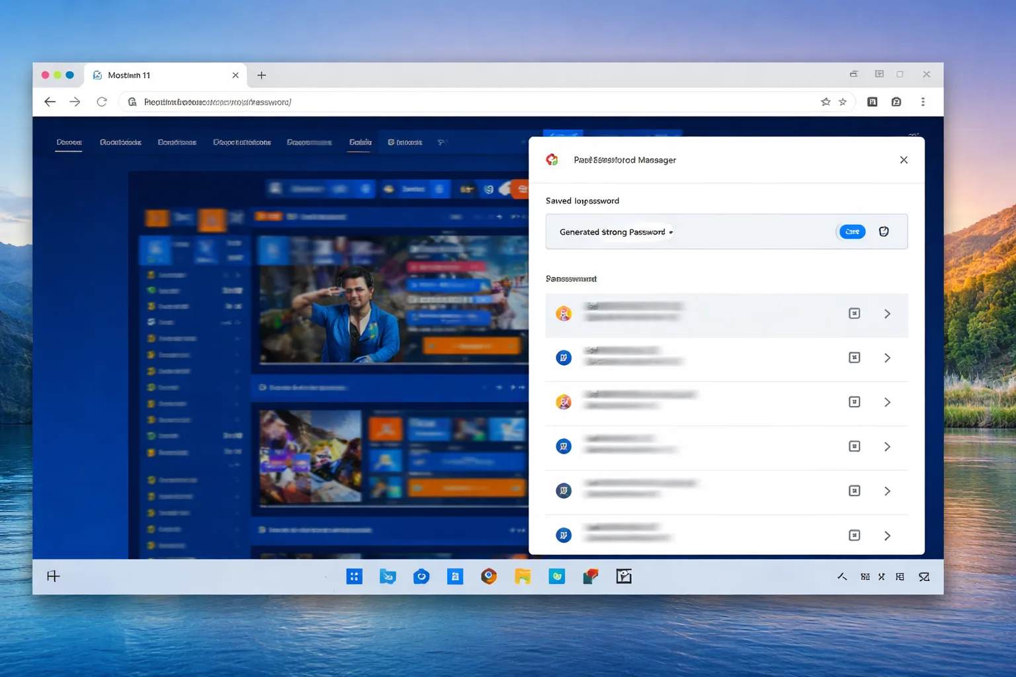Viewport: 1016px width, 677px height.
Task: Open the colorful collage thumbnail on the webpage
Action: [x=311, y=458]
